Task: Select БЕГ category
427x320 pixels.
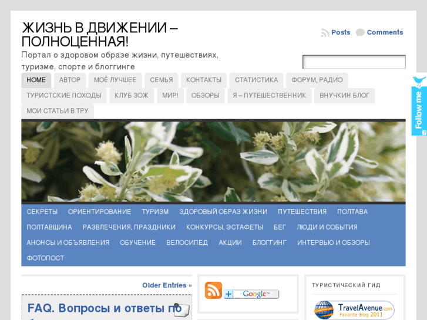Action: [x=280, y=227]
